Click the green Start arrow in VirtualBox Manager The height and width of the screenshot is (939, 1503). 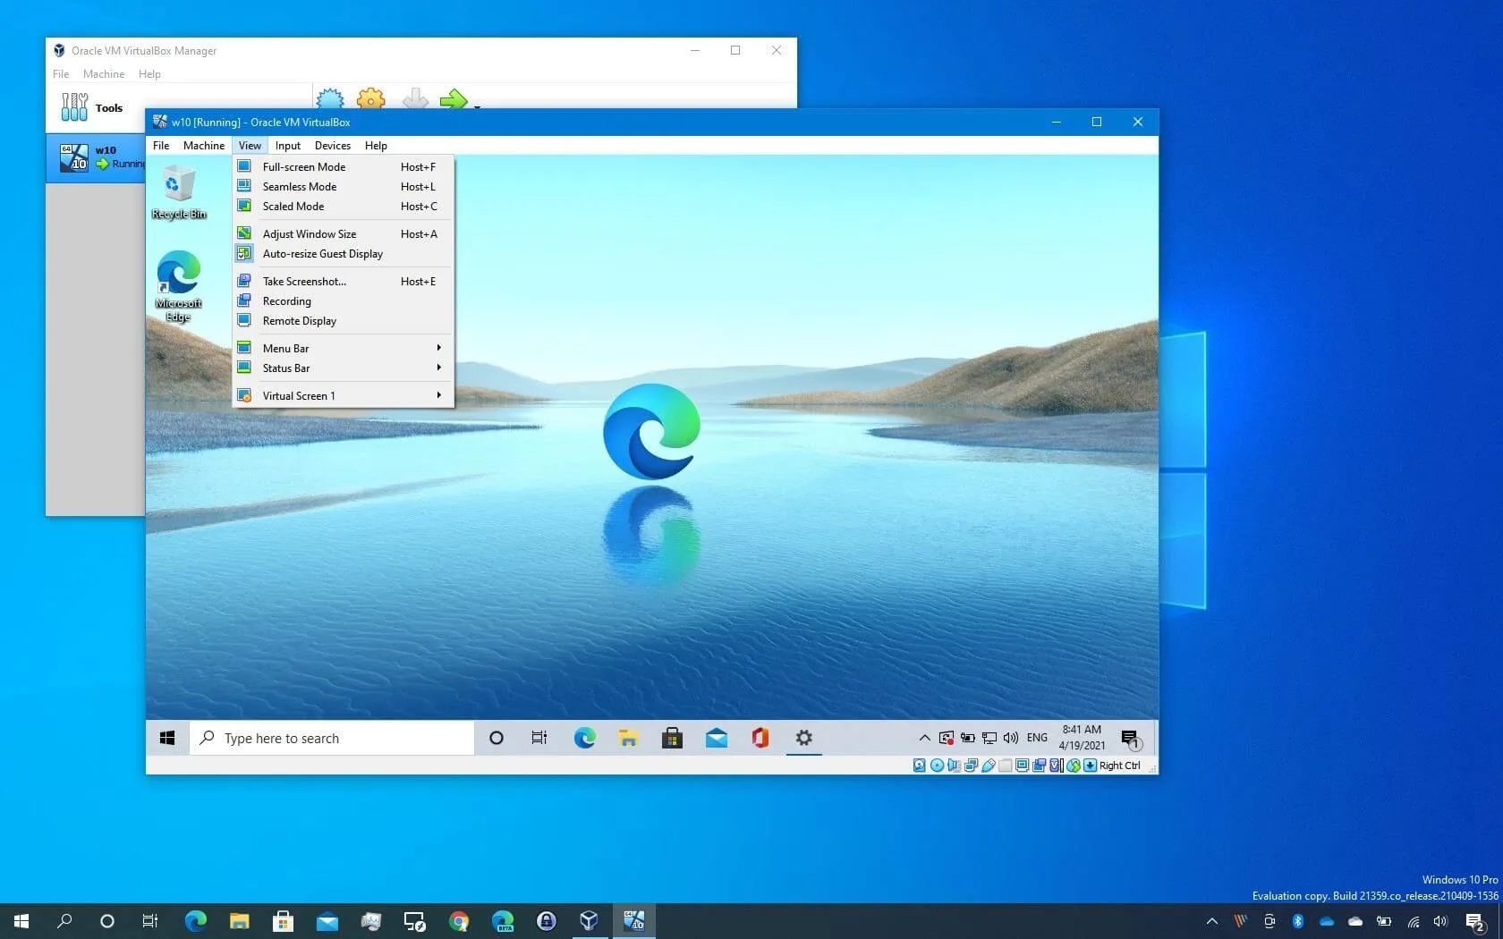coord(454,100)
